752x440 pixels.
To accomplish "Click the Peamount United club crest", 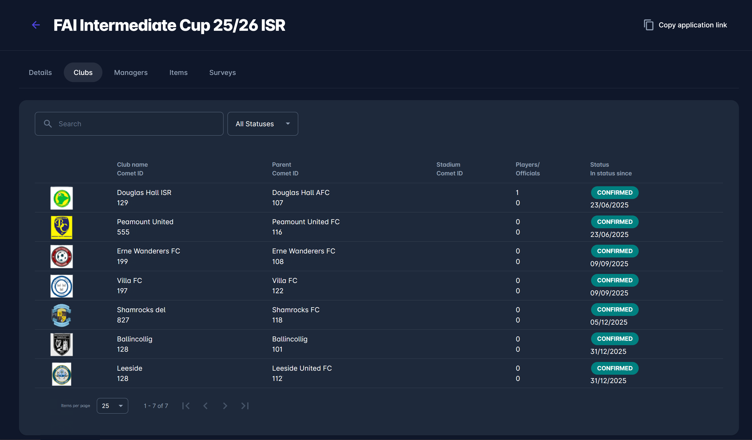I will [62, 227].
